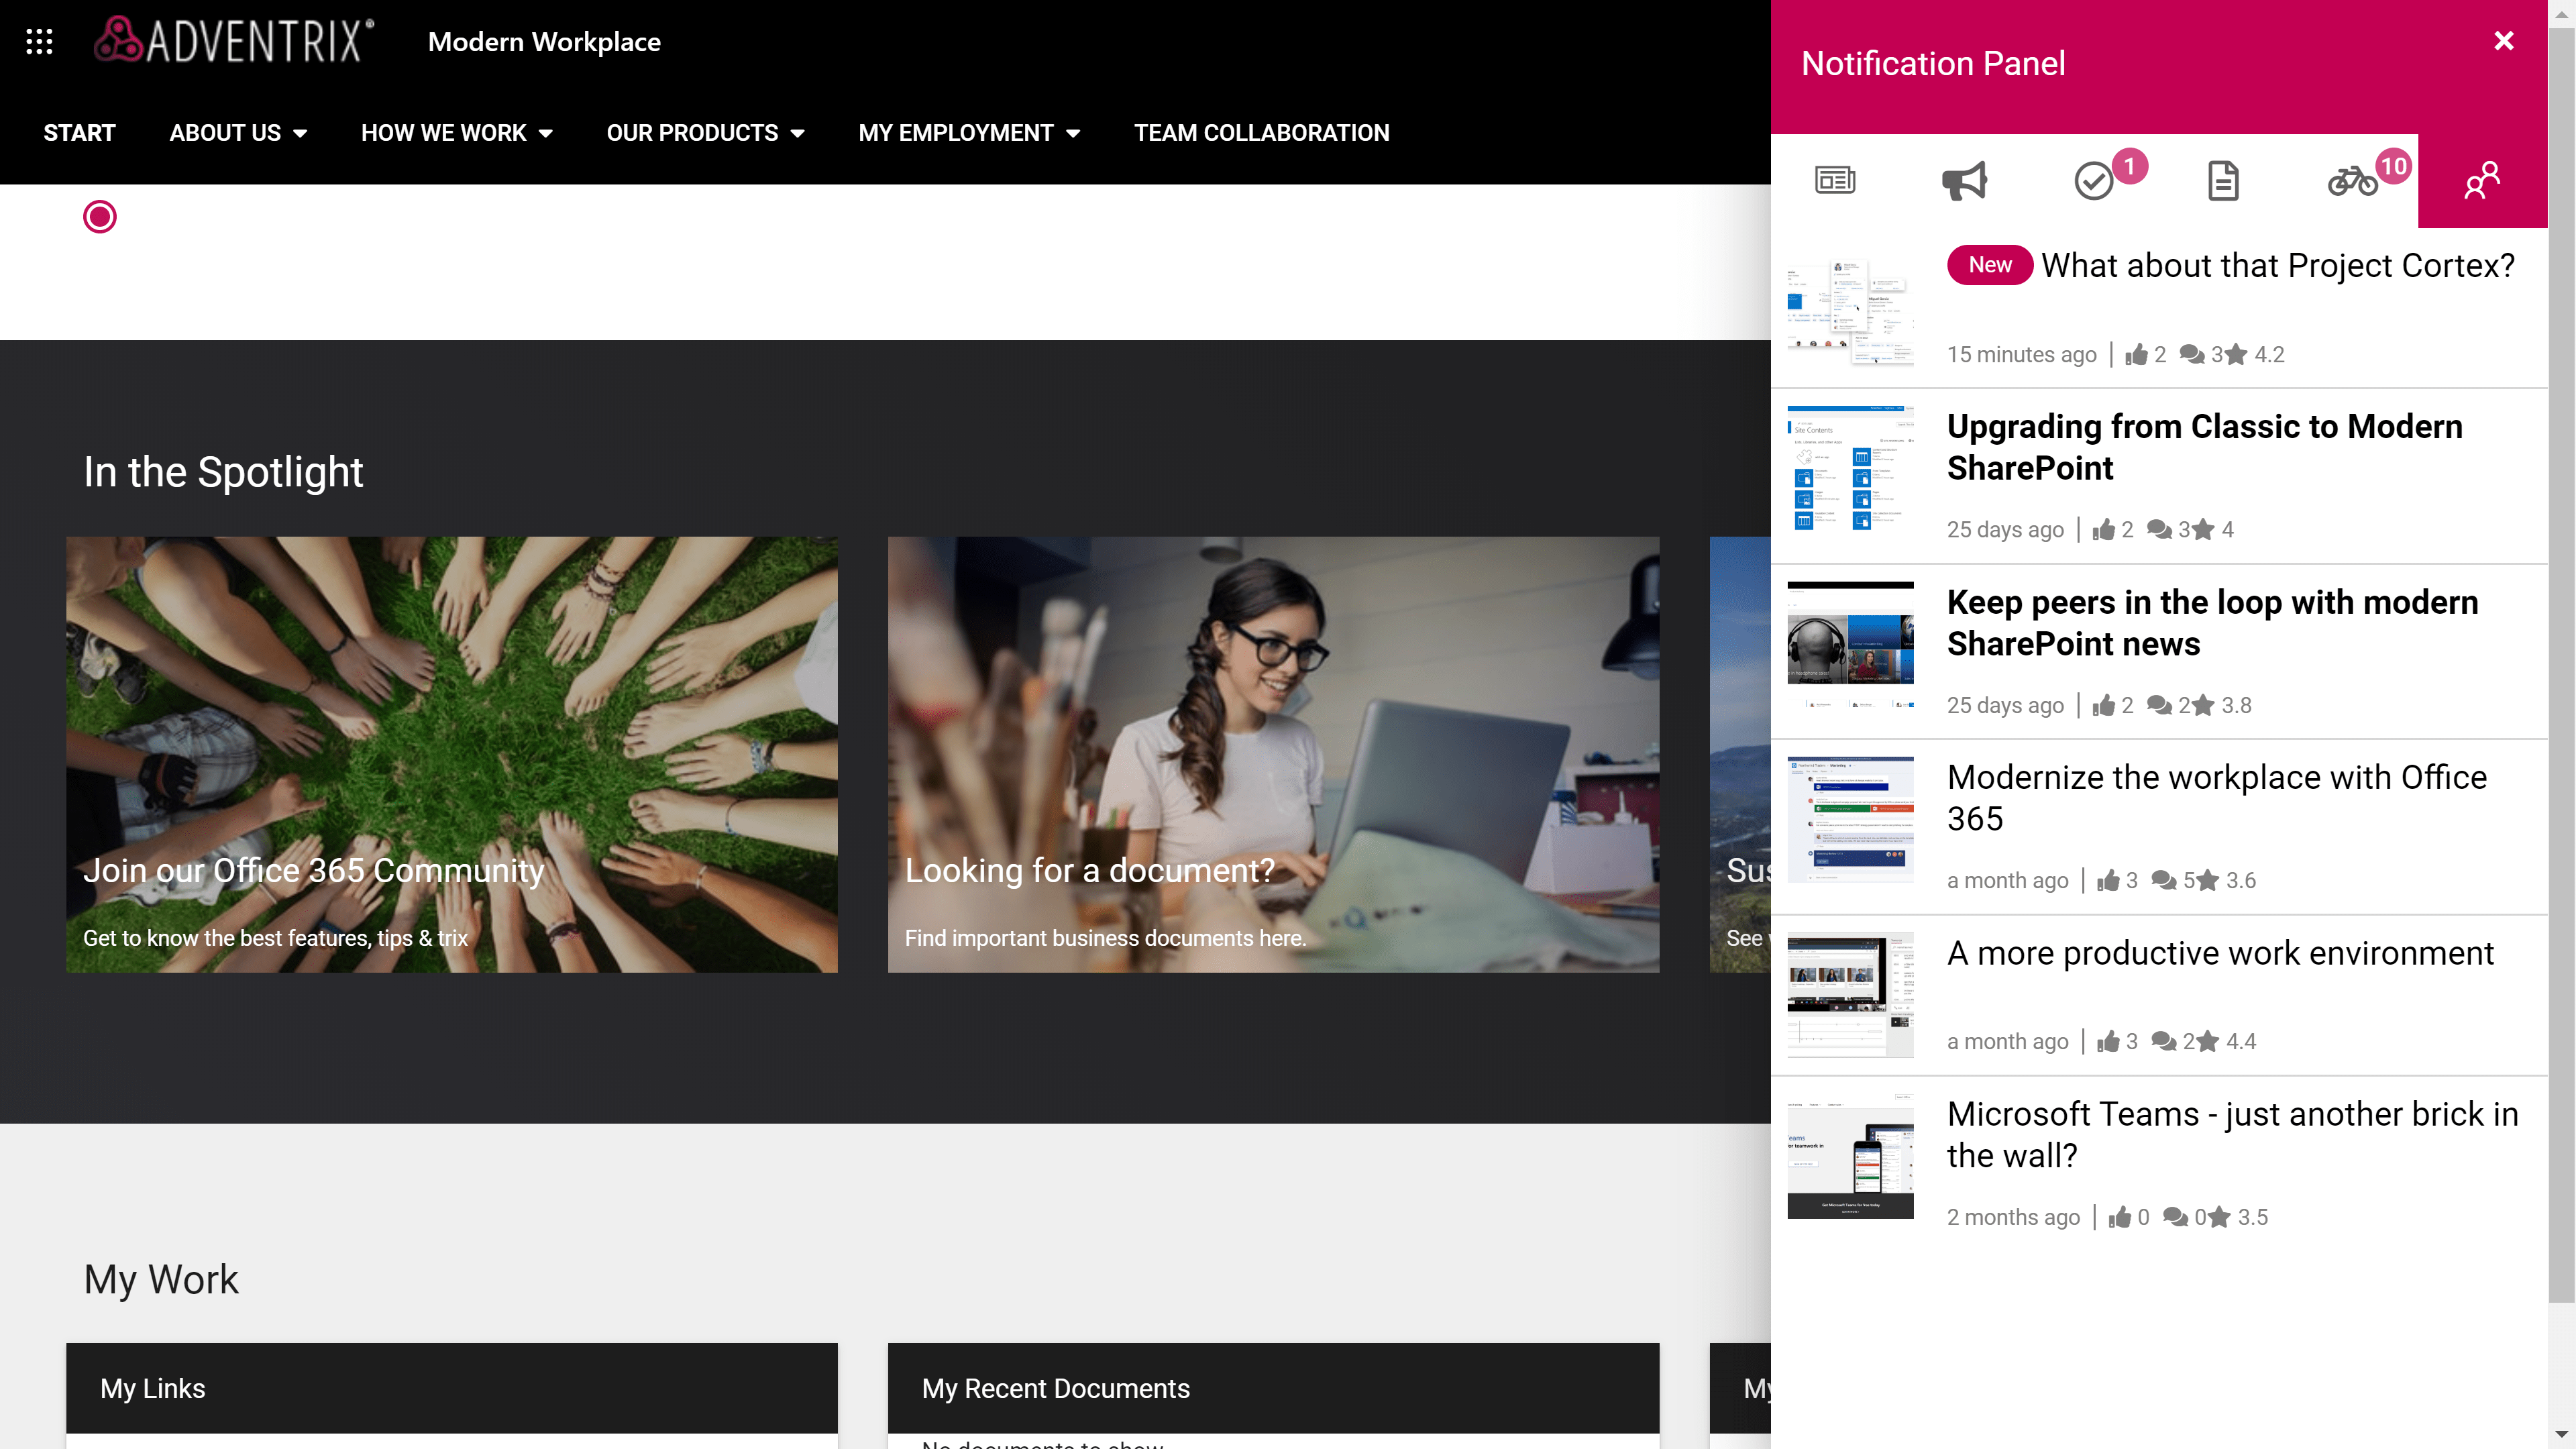Click the likes thumb icon on Project Cortex
Image resolution: width=2576 pixels, height=1449 pixels.
pyautogui.click(x=2136, y=354)
